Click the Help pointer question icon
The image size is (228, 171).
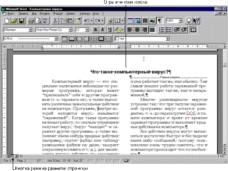point(196,21)
